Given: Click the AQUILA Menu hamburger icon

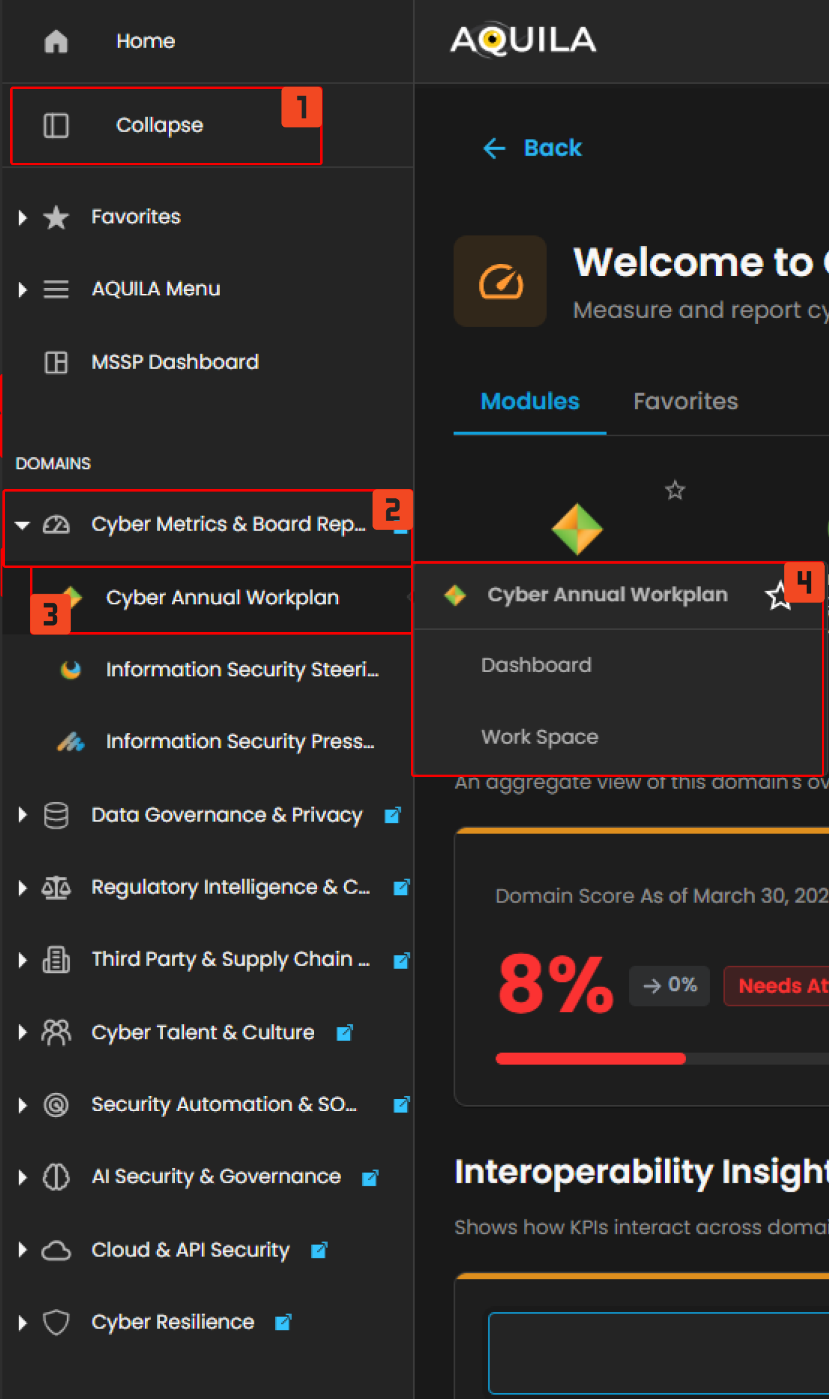Looking at the screenshot, I should click(x=56, y=289).
